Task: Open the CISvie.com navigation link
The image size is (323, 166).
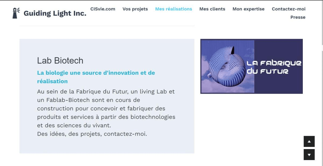Action: click(103, 9)
